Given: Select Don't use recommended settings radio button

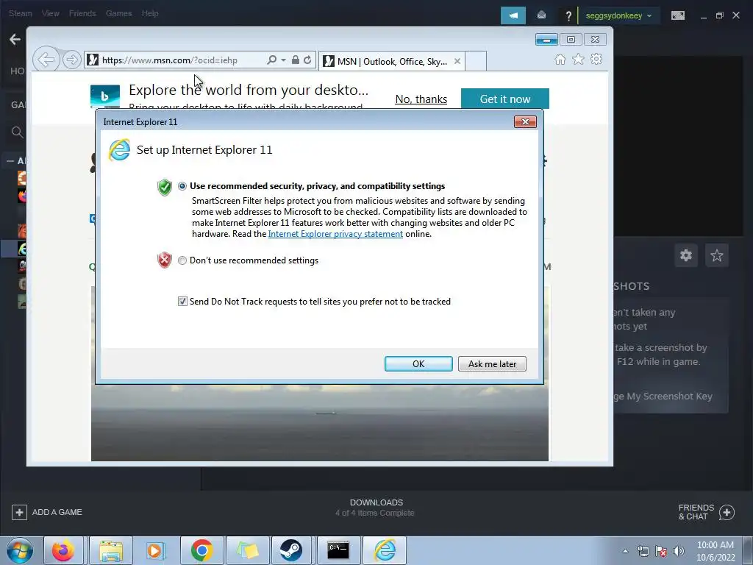Looking at the screenshot, I should [182, 260].
